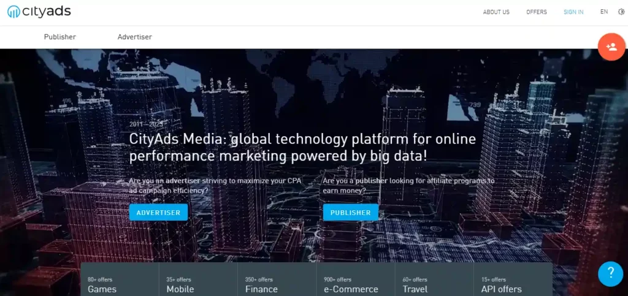Toggle the theme brightness icon in header
This screenshot has width=628, height=296.
pos(622,12)
